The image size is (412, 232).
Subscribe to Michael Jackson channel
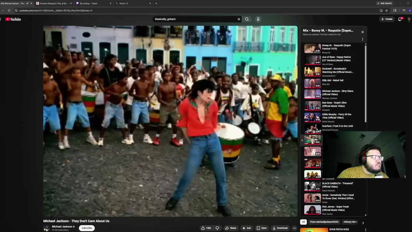click(87, 228)
